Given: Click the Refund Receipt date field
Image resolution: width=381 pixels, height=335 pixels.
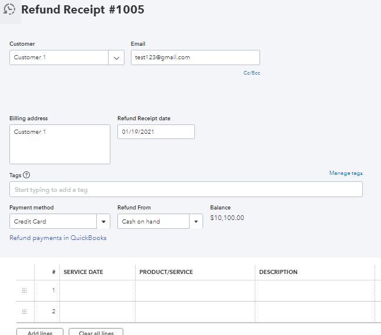Looking at the screenshot, I should click(156, 132).
